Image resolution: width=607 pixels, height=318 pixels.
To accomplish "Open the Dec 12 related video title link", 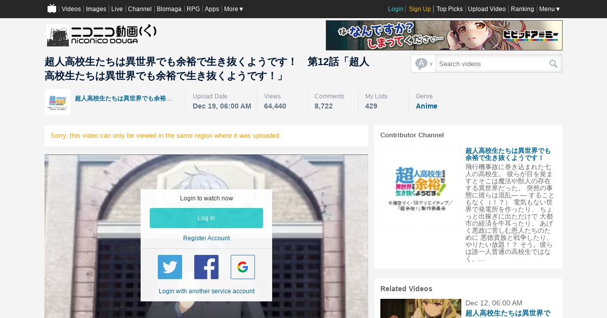I will coord(508,313).
